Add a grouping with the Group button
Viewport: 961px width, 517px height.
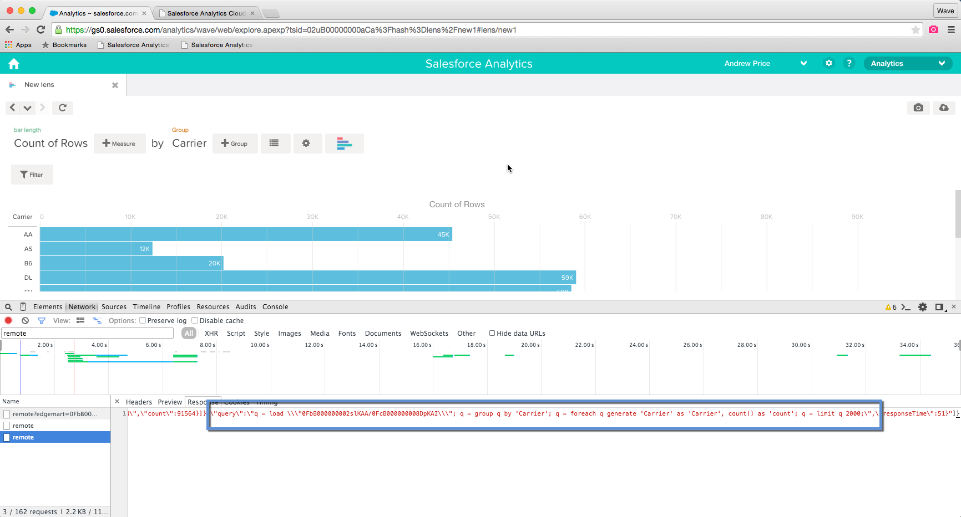tap(235, 144)
